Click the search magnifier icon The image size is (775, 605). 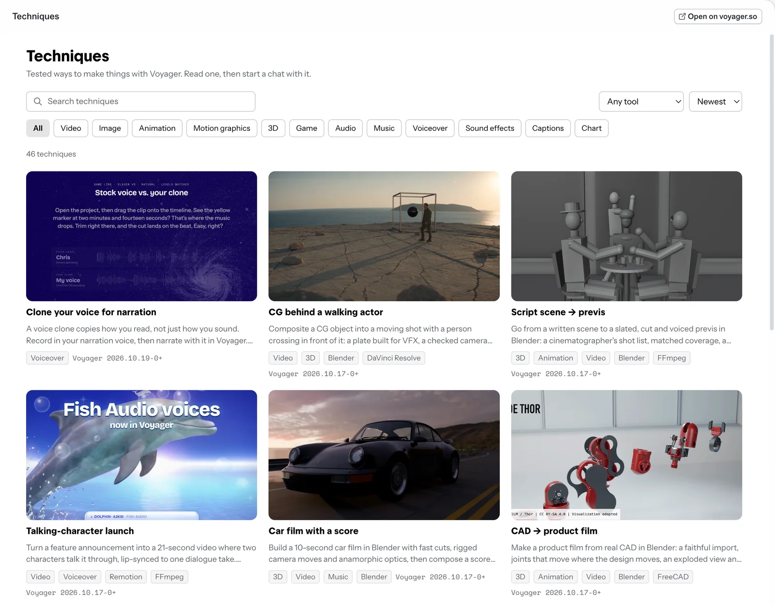pyautogui.click(x=38, y=101)
